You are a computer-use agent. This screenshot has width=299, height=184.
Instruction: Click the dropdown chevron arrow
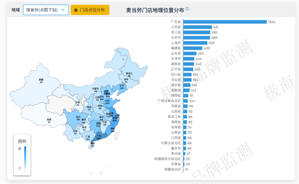[x=63, y=10]
